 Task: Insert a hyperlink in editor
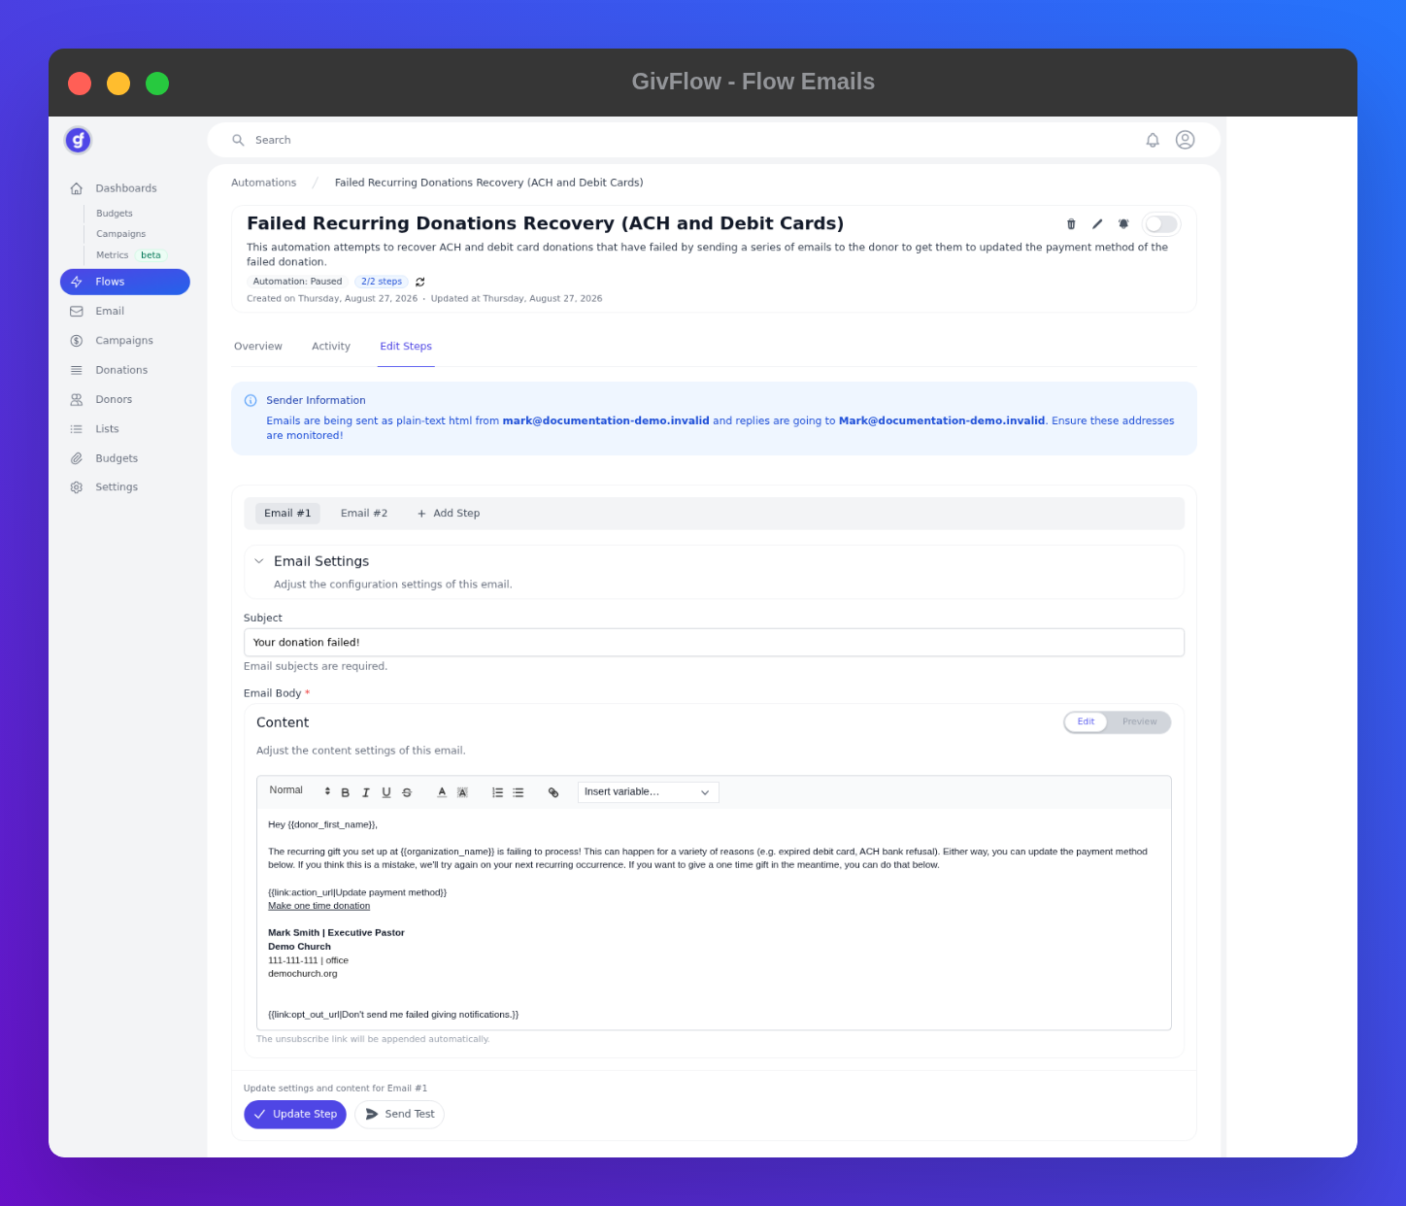553,792
